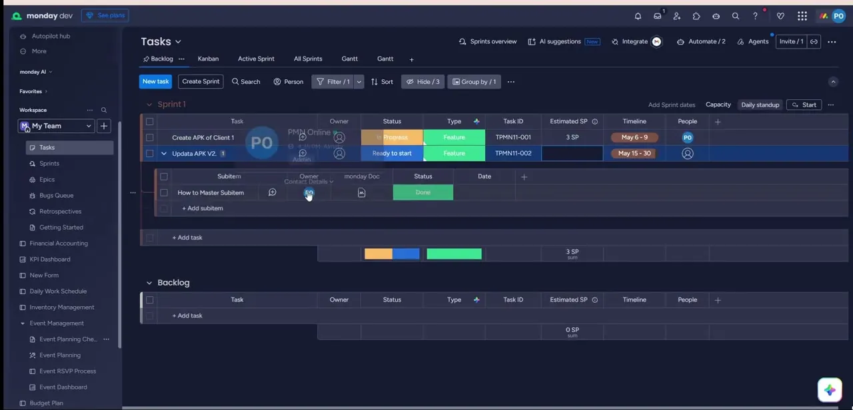This screenshot has height=410, width=853.
Task: Click the New task button
Action: click(x=155, y=82)
